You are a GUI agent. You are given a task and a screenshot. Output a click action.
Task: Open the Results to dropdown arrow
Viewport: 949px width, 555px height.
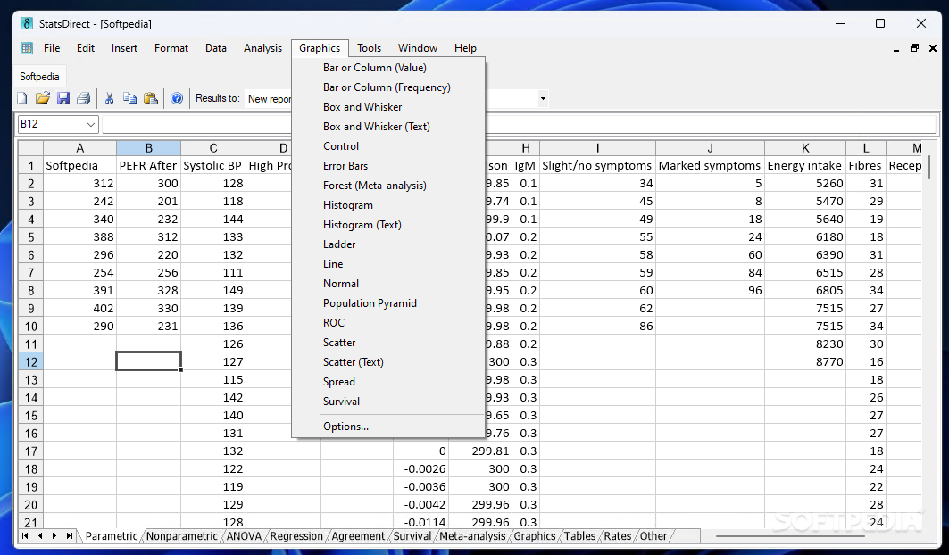pos(543,99)
